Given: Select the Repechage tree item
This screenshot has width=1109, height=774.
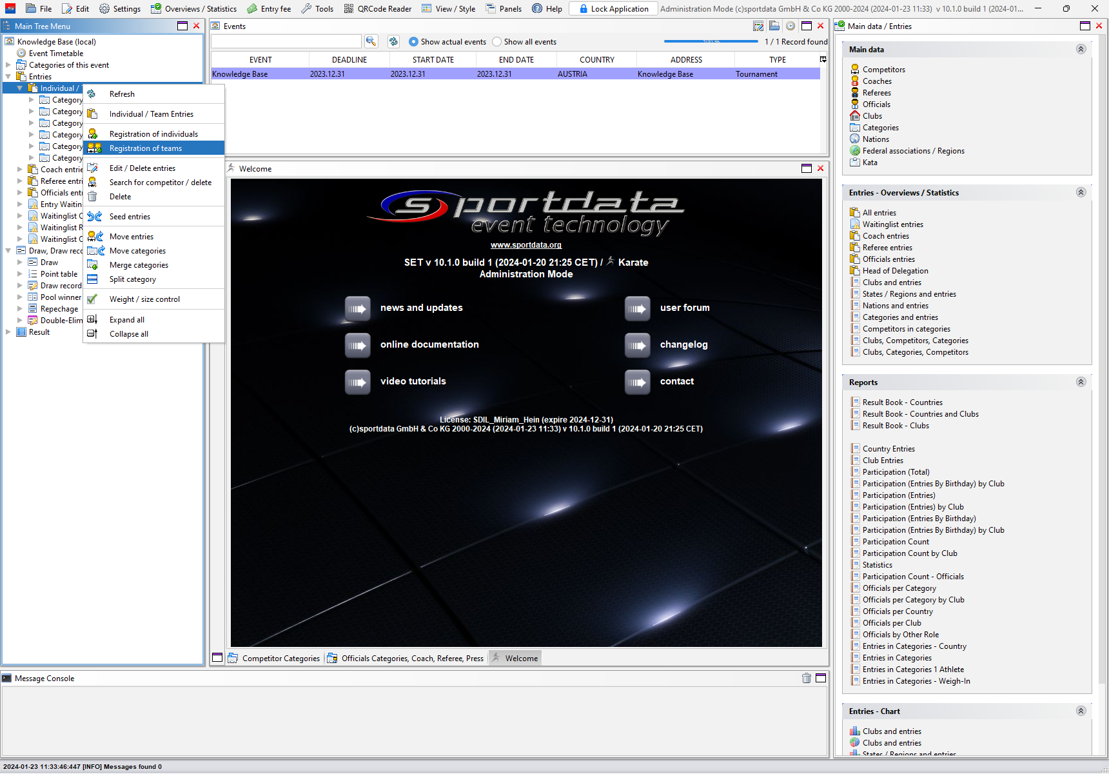Looking at the screenshot, I should coord(59,309).
